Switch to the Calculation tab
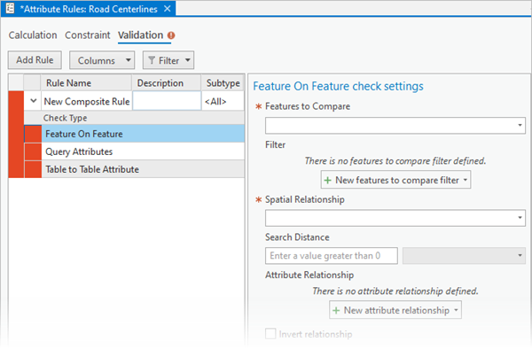Image resolution: width=532 pixels, height=349 pixels. pos(33,35)
